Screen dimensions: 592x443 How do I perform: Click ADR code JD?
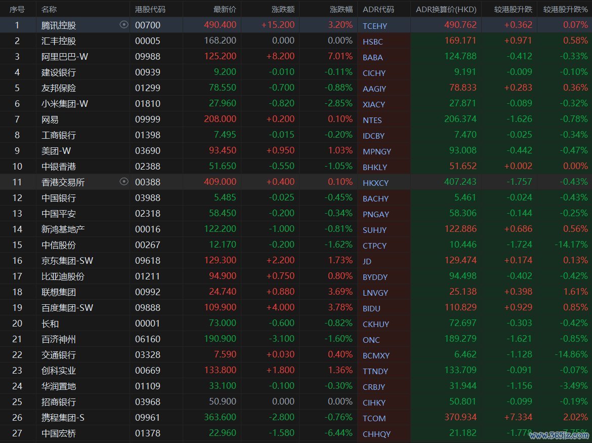click(x=367, y=261)
